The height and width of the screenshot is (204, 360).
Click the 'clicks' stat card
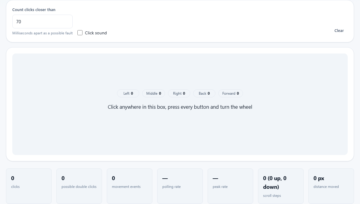pos(29,186)
